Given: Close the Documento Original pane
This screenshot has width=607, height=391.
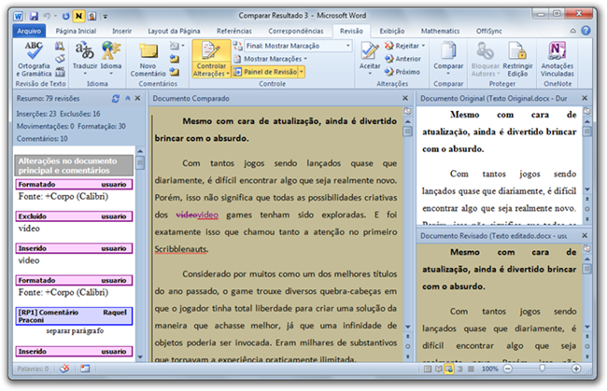Looking at the screenshot, I should 585,99.
